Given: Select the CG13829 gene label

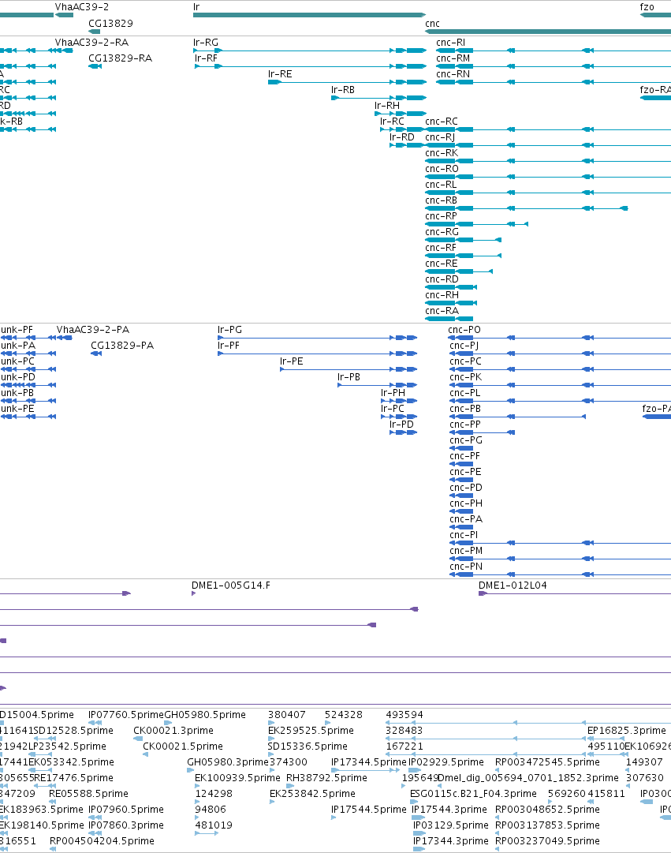Looking at the screenshot, I should tap(111, 24).
